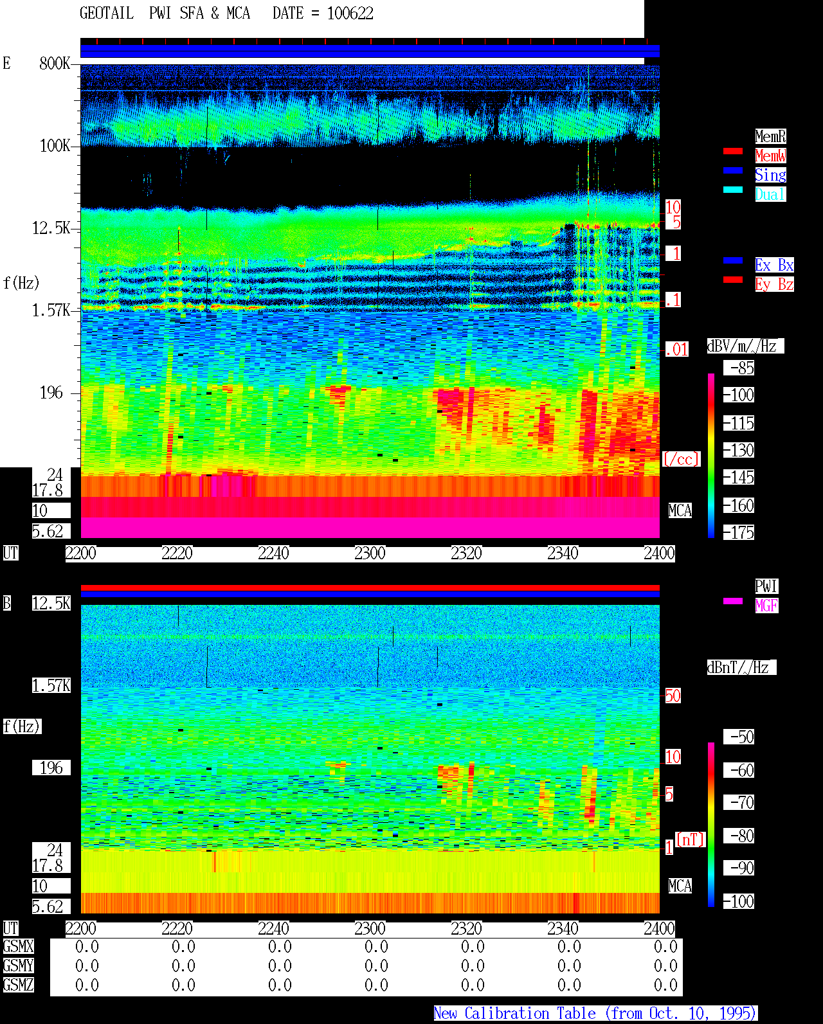Click the -60 color scale value
The height and width of the screenshot is (1024, 823).
739,770
